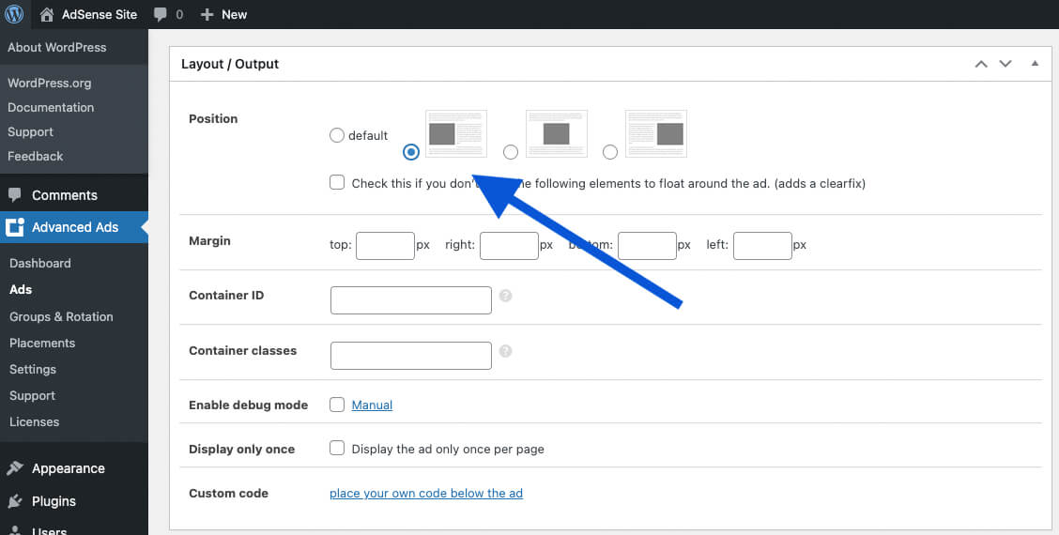Select the center-aligned ad position image
Viewport: 1059px width, 535px height.
pyautogui.click(x=556, y=133)
